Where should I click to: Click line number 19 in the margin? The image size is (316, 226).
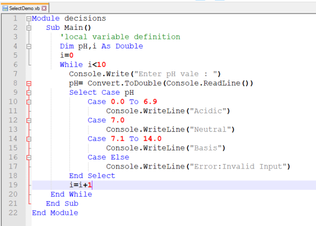(13, 185)
